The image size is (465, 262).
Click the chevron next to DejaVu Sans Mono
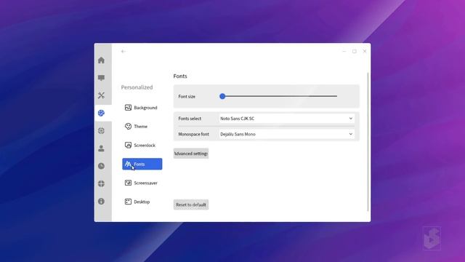pos(350,134)
